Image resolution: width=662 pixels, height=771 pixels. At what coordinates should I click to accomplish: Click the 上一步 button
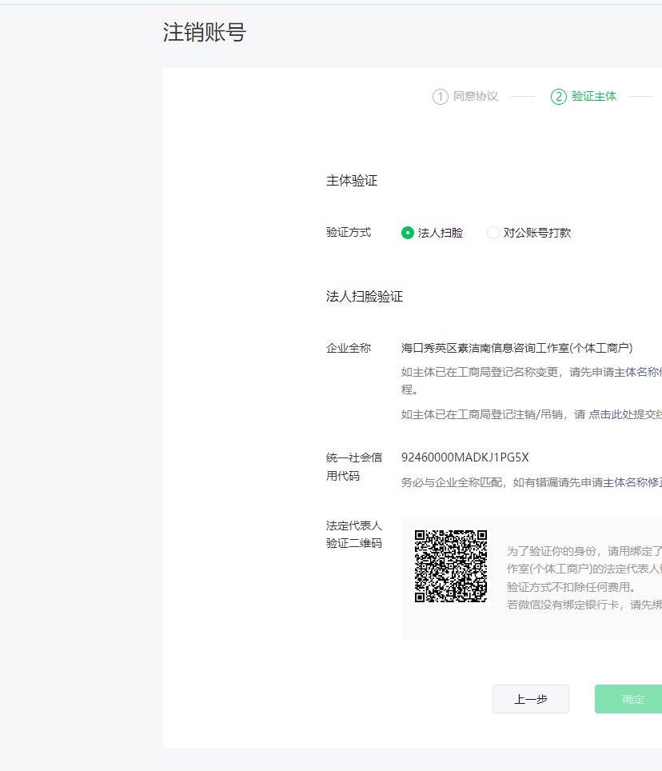point(531,699)
